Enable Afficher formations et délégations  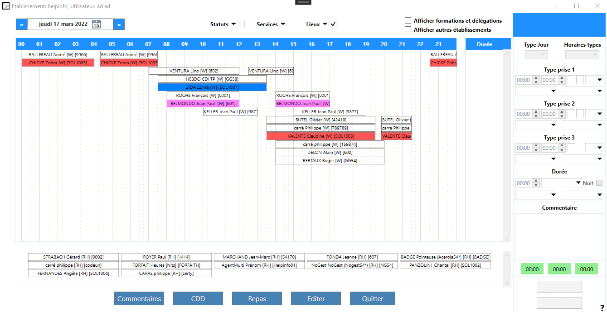pyautogui.click(x=408, y=21)
